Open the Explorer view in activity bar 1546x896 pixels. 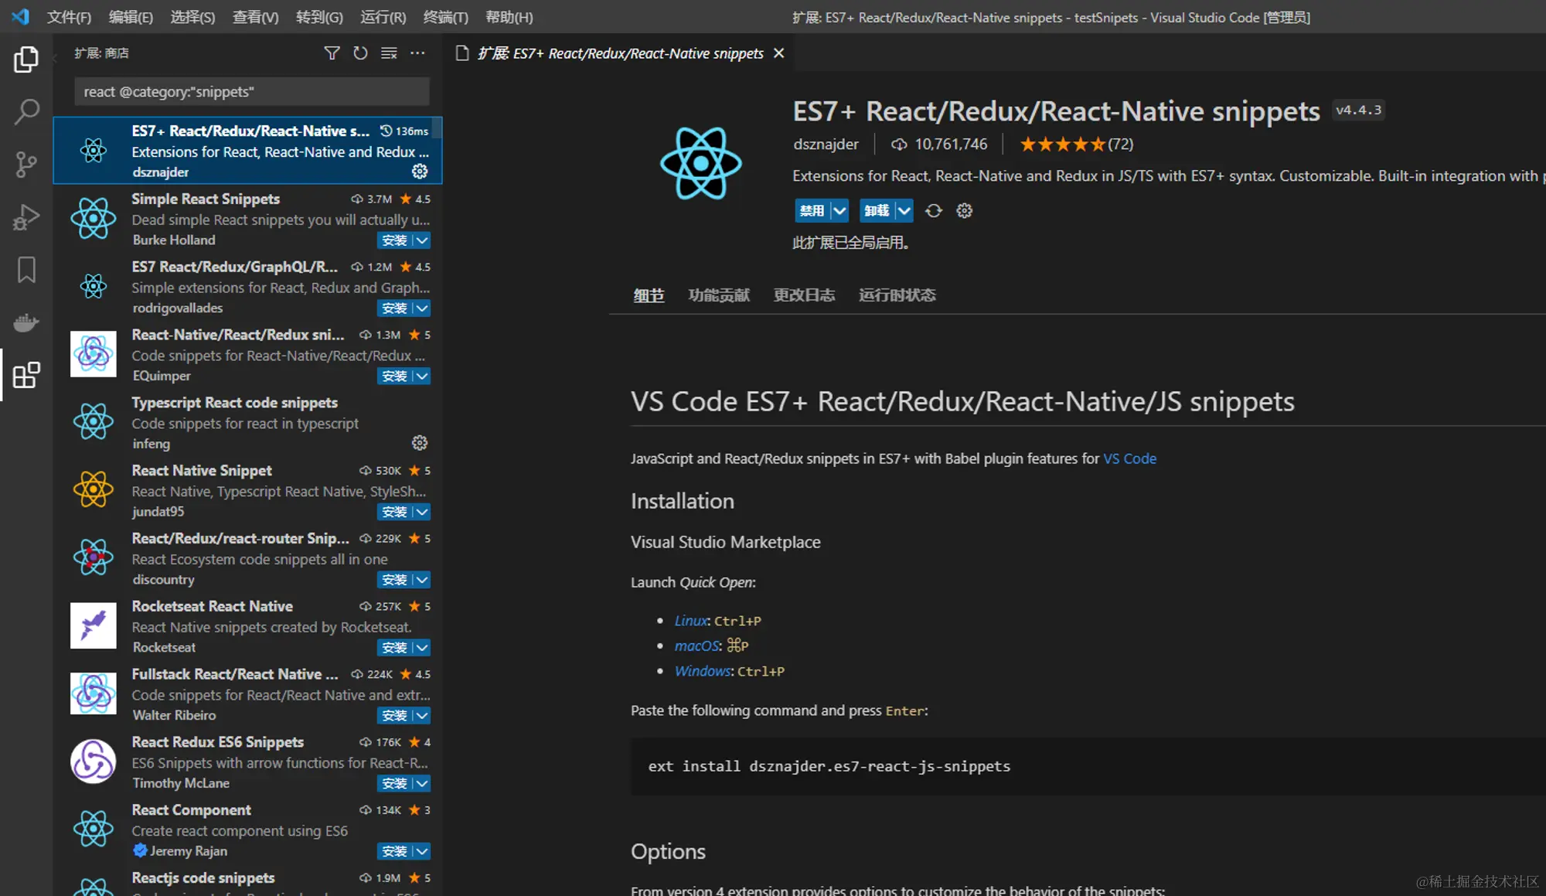(26, 60)
